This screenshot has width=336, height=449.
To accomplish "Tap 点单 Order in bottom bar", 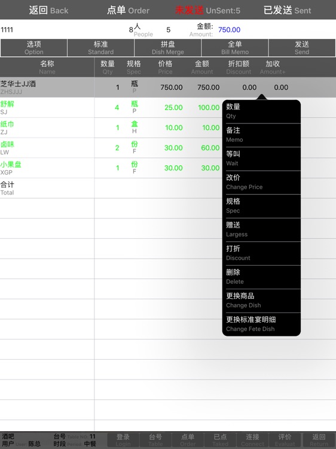I will [188, 440].
